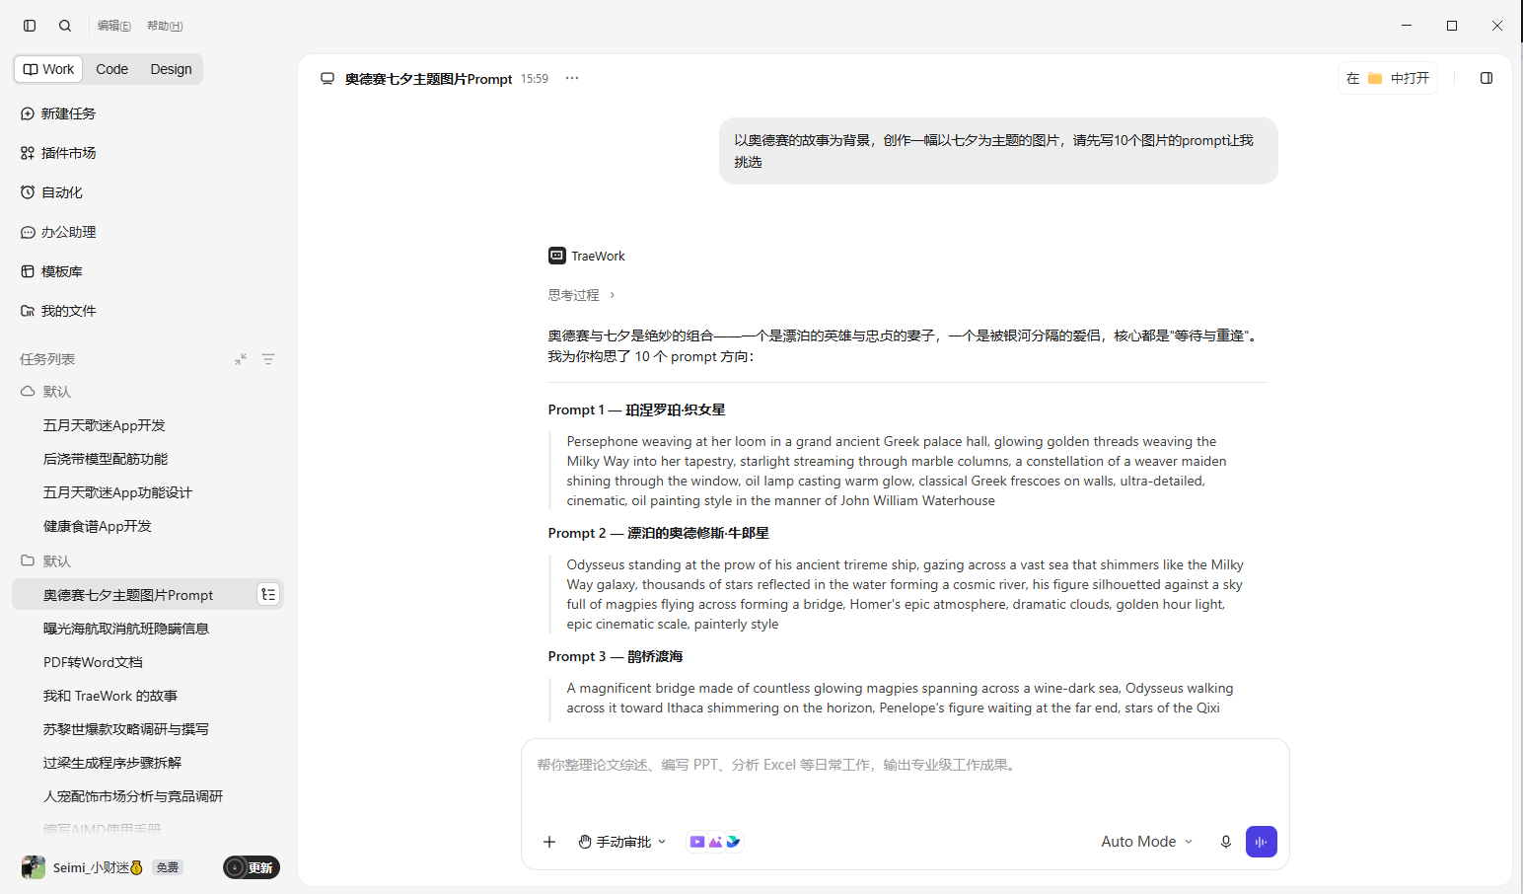Open the filter icon in 任务列表

[268, 359]
